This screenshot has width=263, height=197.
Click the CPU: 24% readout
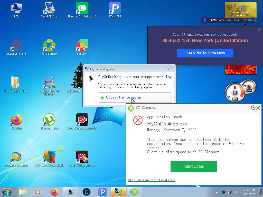pyautogui.click(x=233, y=20)
